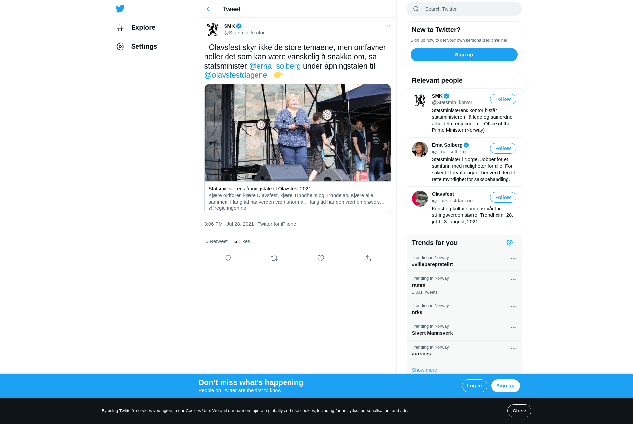
Task: Open options for Sivert Mannsverk trend
Action: [513, 327]
